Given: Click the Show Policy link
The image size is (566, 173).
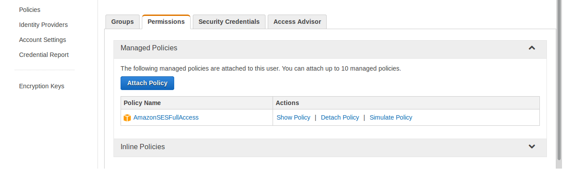Looking at the screenshot, I should [293, 117].
